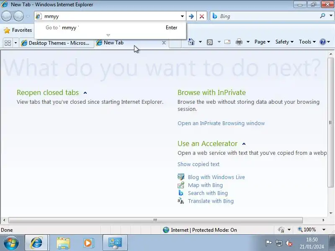Click the Quick Tabs grid icon

point(8,43)
